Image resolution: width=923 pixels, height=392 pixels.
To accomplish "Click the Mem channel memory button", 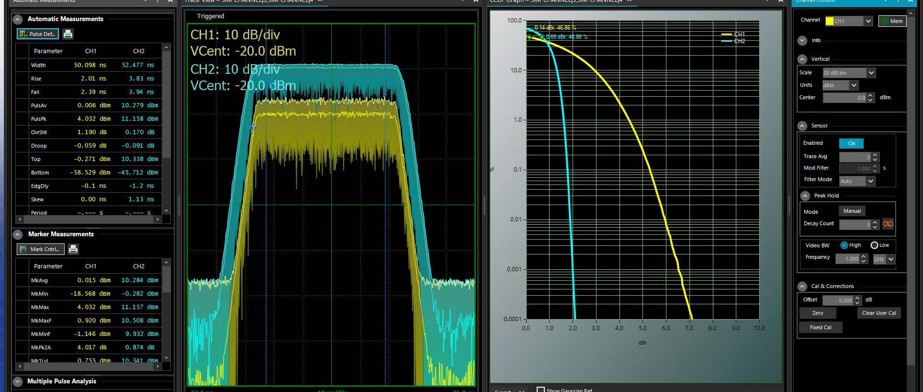I will click(x=892, y=21).
